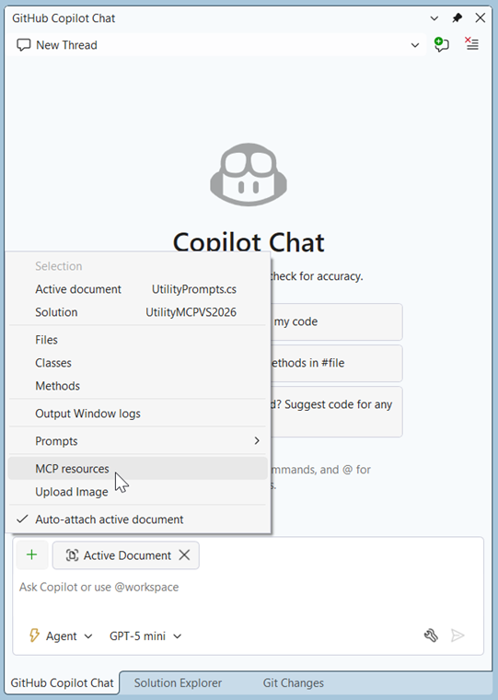Click the send message arrow
The width and height of the screenshot is (498, 700).
(x=457, y=636)
